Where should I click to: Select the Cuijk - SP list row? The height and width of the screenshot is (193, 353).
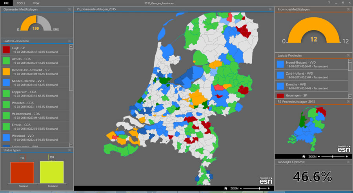click(35, 50)
